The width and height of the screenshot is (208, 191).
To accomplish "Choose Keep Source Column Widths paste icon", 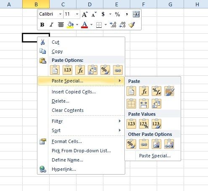I will pyautogui.click(x=144, y=103).
